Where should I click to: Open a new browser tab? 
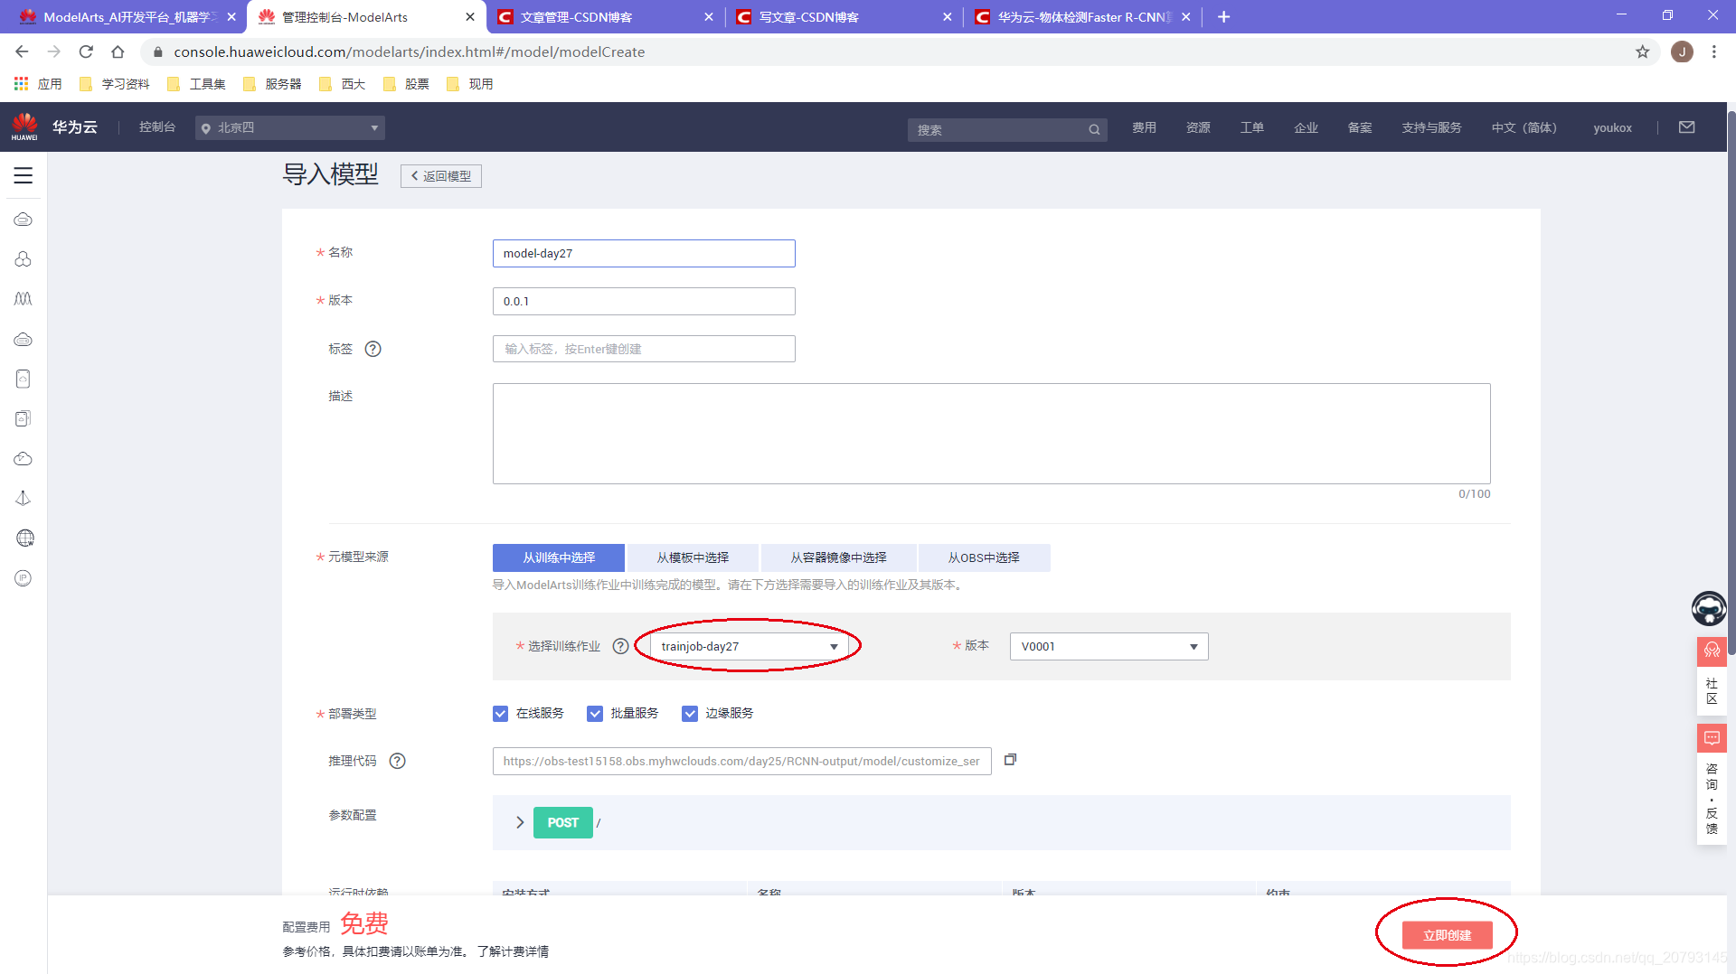(1223, 16)
